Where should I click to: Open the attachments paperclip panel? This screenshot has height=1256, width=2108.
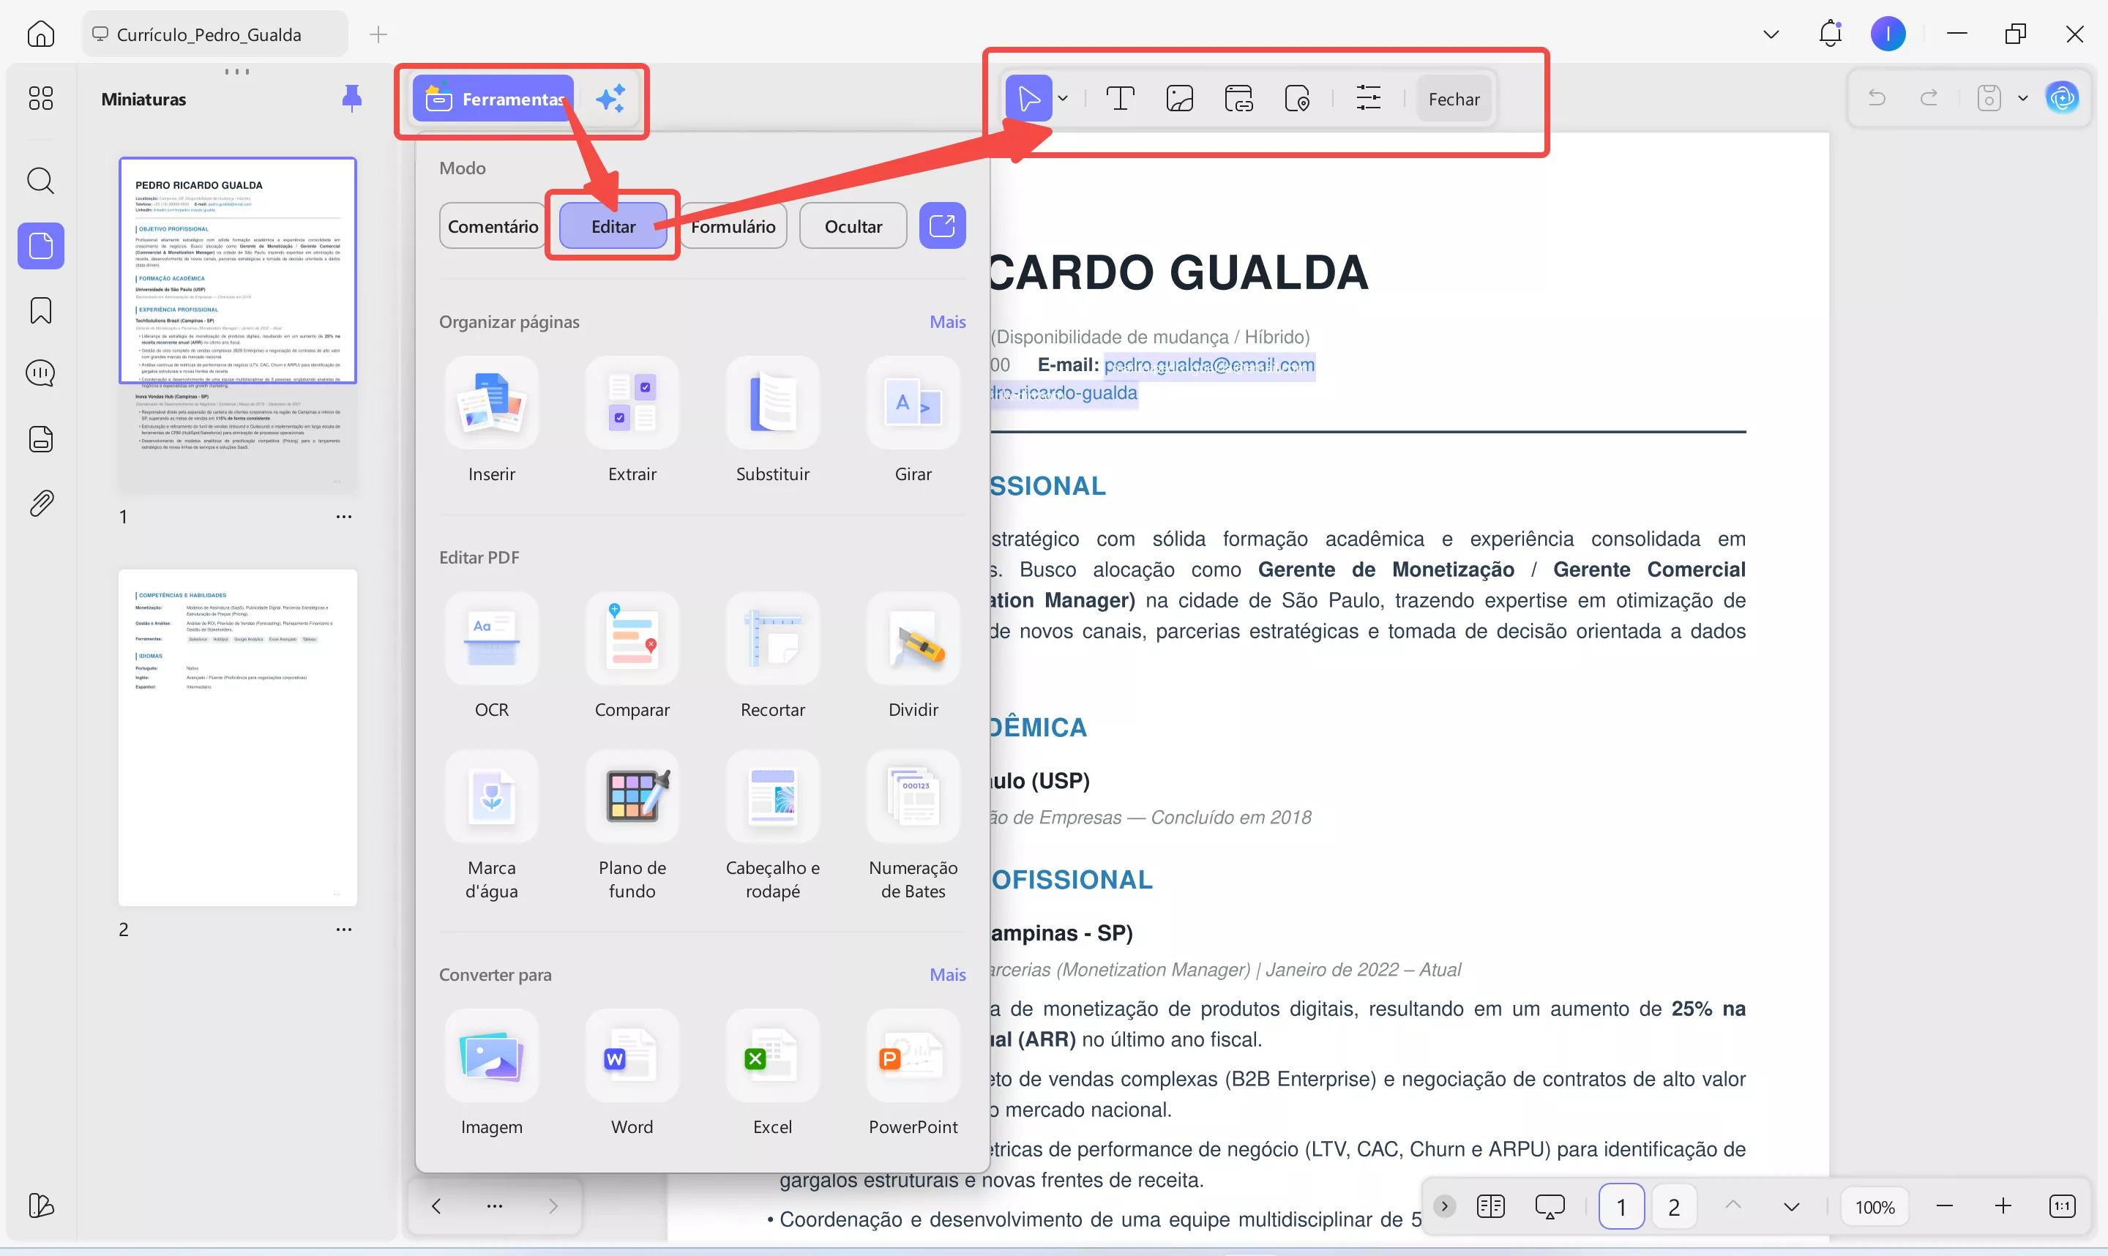(x=40, y=504)
